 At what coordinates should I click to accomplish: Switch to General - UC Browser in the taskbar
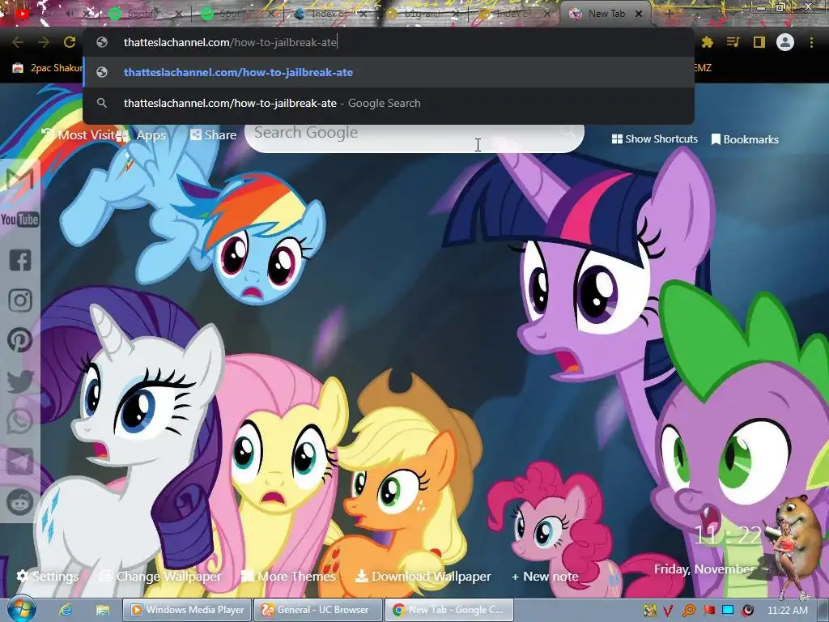pyautogui.click(x=317, y=610)
